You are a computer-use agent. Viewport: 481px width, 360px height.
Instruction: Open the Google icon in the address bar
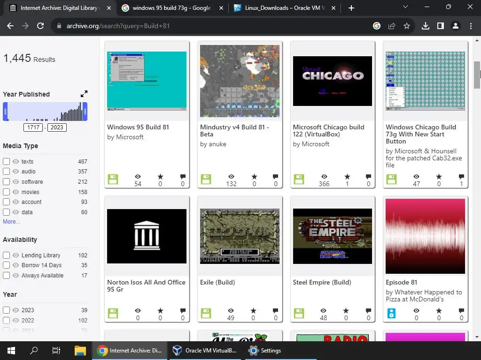point(376,26)
